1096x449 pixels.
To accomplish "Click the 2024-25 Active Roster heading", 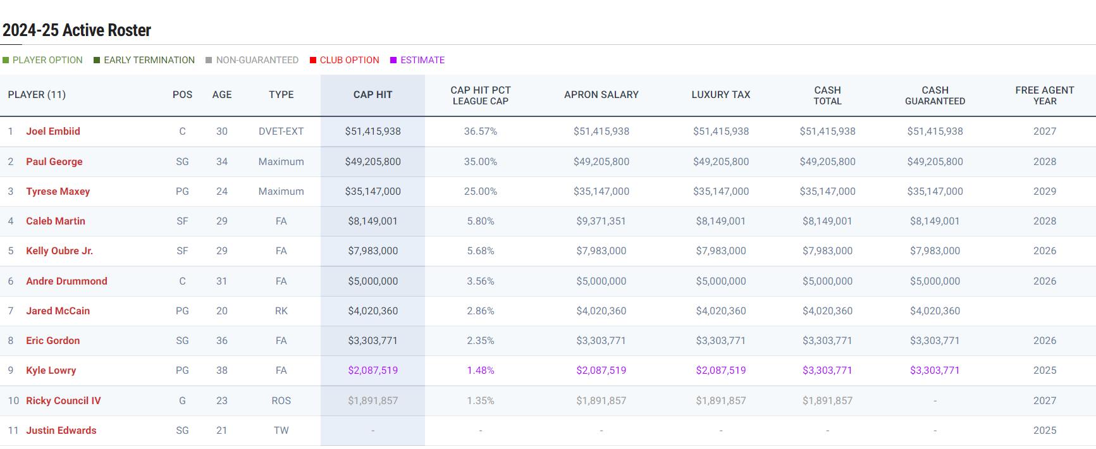I will coord(77,30).
